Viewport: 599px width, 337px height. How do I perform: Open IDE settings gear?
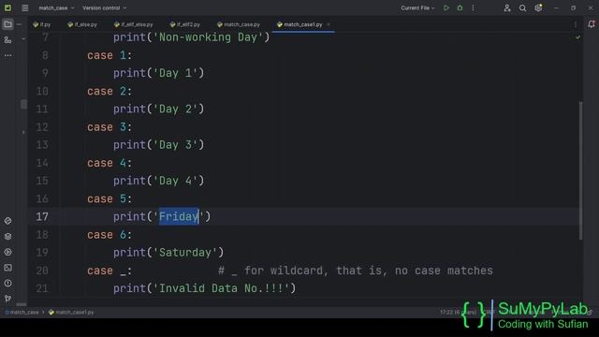[538, 7]
